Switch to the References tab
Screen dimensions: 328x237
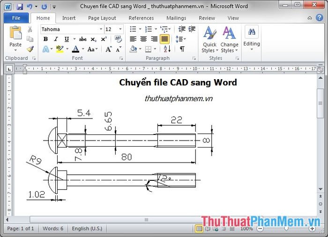coord(141,18)
